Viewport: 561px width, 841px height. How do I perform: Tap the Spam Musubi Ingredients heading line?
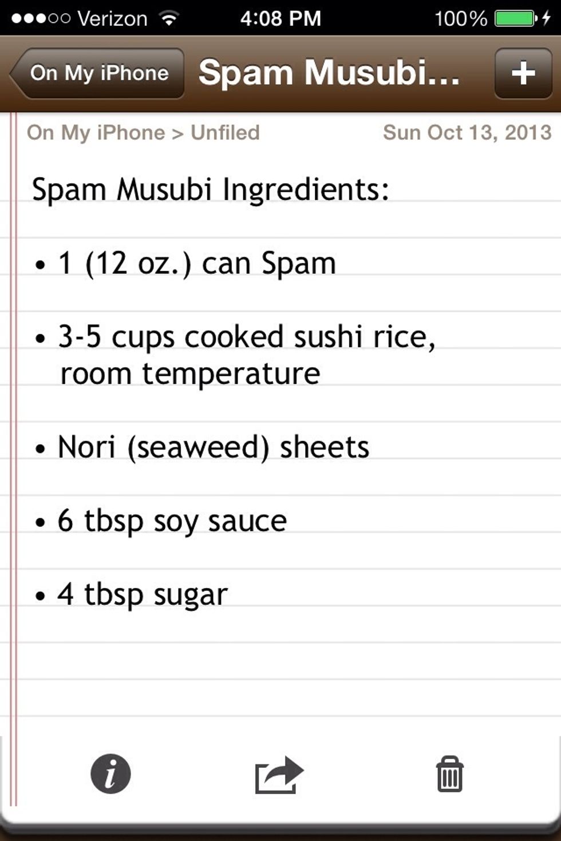pos(210,189)
